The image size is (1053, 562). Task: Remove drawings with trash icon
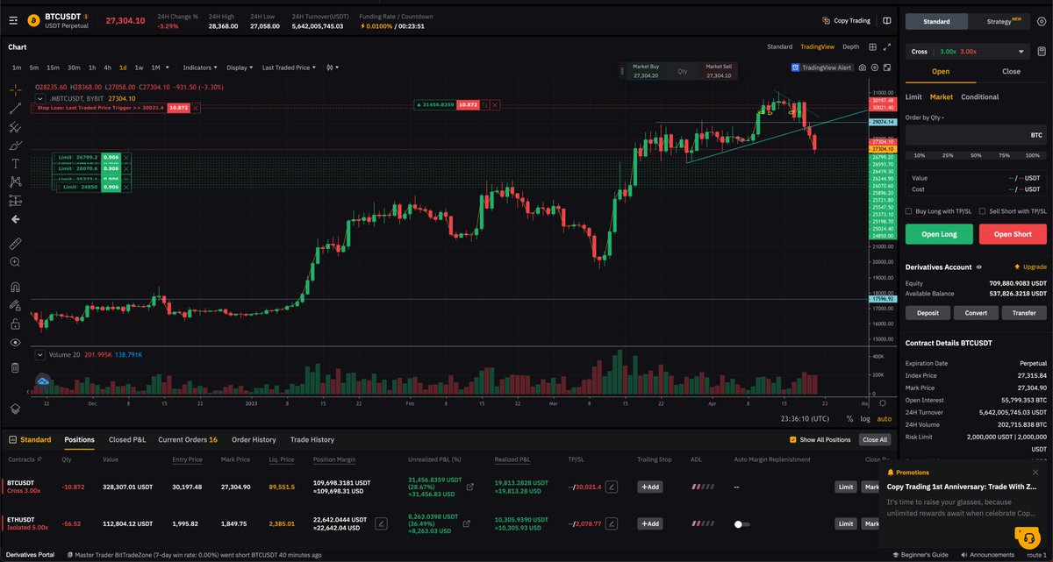click(15, 367)
